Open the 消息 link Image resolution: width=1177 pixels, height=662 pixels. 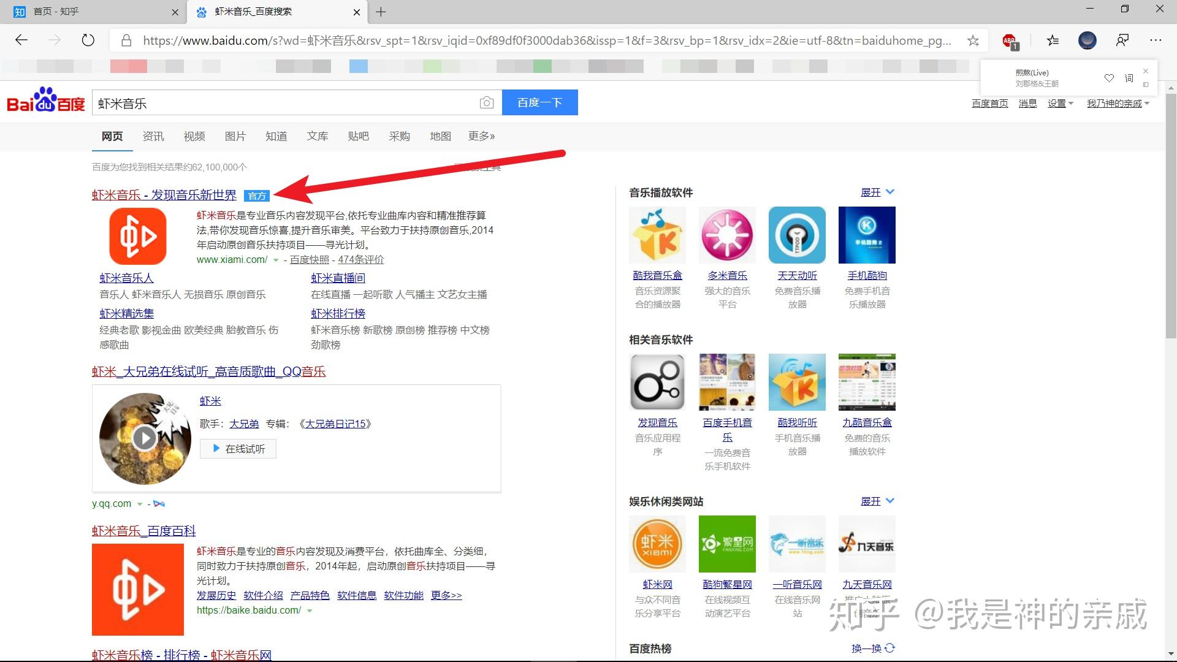pos(1028,104)
